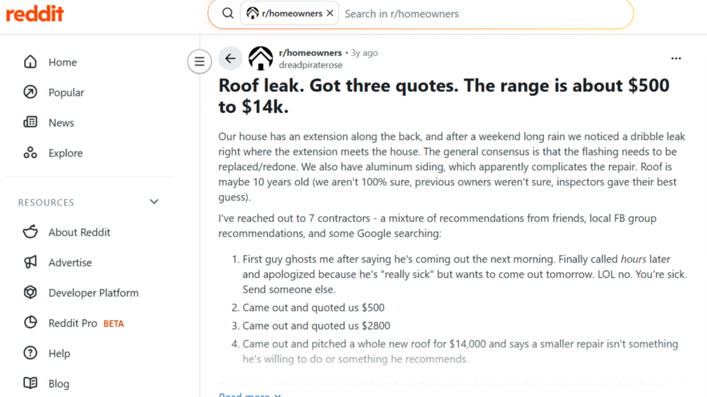Open the r/homeowners subreddit link
This screenshot has height=397, width=707.
point(310,52)
